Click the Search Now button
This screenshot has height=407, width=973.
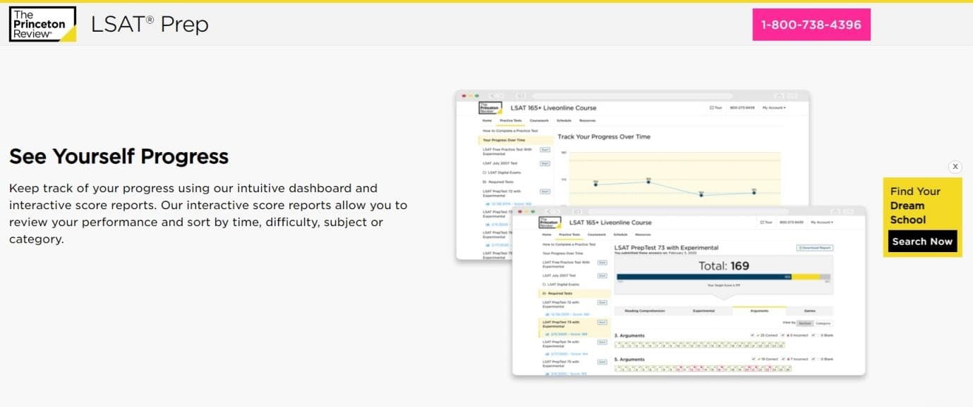tap(922, 241)
